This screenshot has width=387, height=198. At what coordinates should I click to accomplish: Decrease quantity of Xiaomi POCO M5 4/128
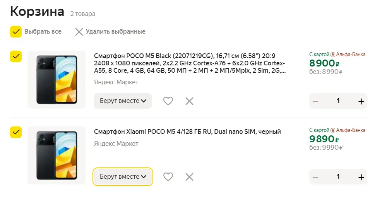click(x=315, y=177)
